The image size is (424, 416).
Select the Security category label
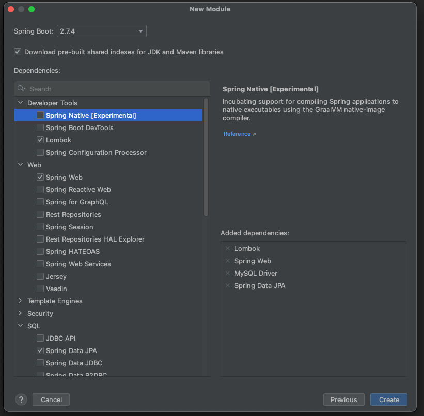[40, 314]
